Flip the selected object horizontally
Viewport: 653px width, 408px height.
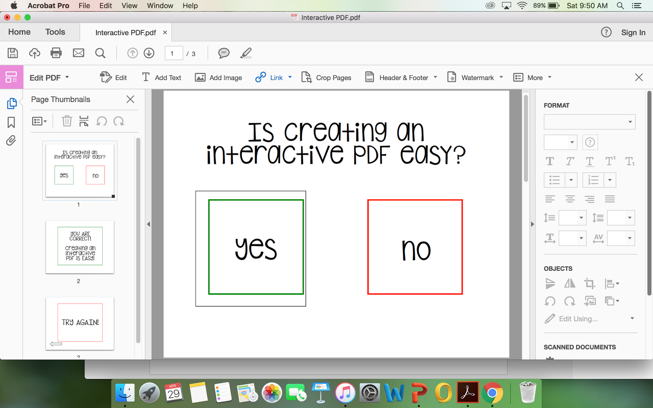(570, 283)
